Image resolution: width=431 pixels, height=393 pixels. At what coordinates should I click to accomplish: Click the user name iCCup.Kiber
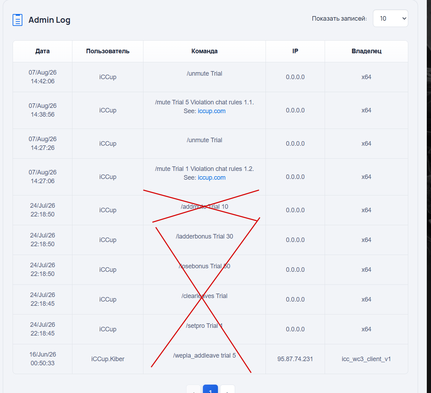pos(108,359)
